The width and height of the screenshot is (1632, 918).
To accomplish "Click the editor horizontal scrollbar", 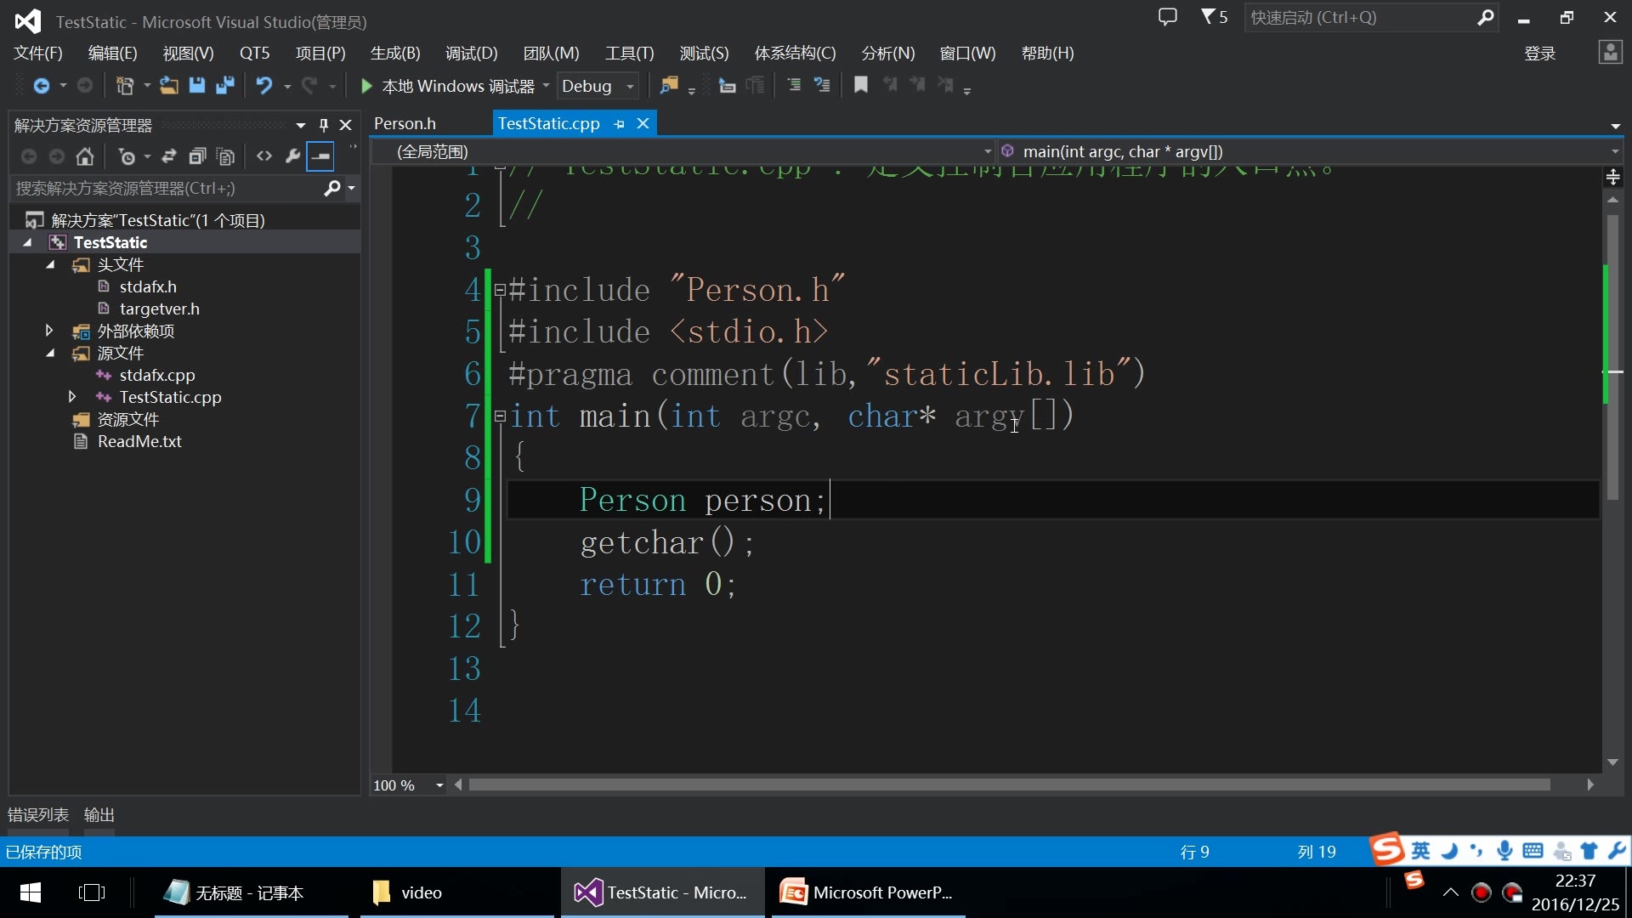I will [x=1009, y=785].
